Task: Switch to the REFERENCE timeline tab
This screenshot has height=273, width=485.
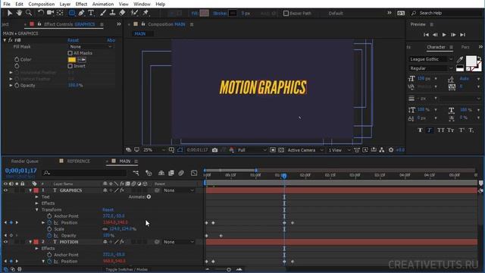Action: tap(79, 162)
